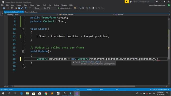Open the Analyze menu
The width and height of the screenshot is (171, 96).
56,5
